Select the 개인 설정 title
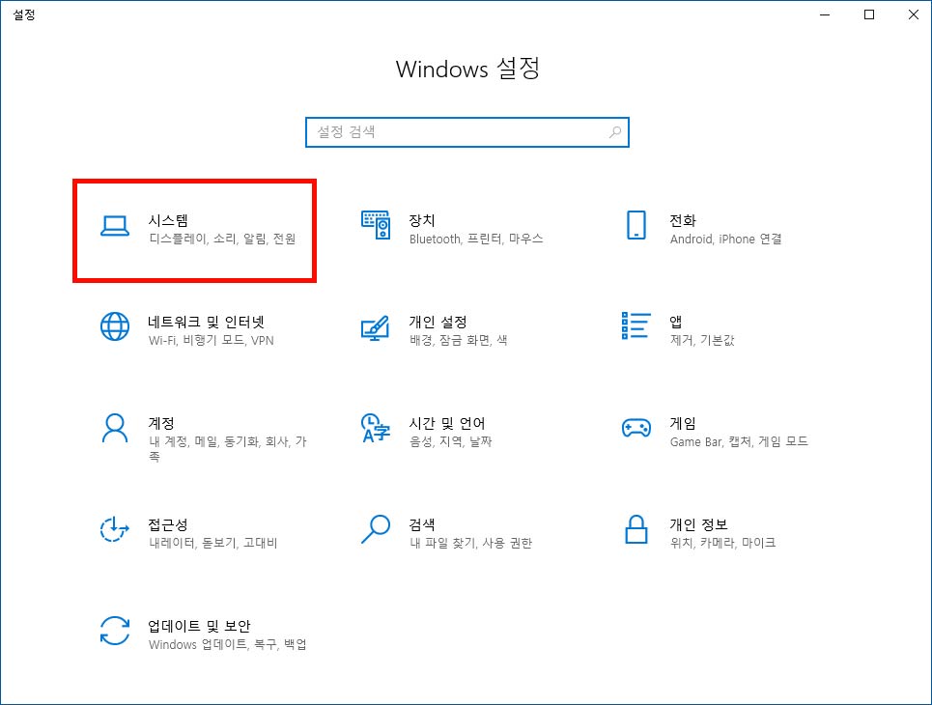The height and width of the screenshot is (705, 932). (438, 322)
